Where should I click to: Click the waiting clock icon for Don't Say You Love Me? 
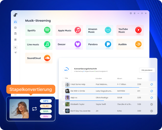click(152, 111)
